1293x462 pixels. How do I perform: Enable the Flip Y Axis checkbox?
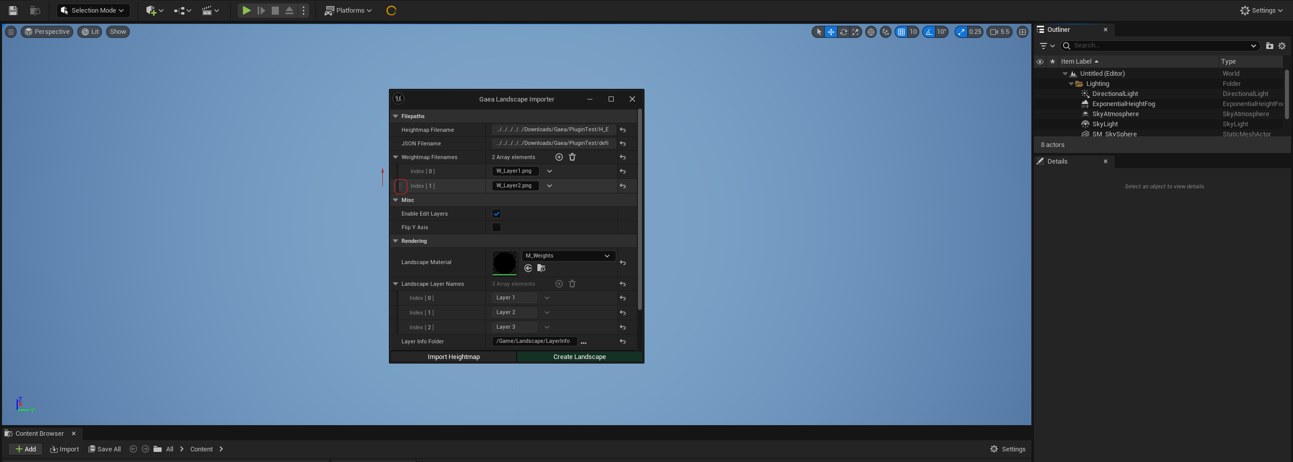click(496, 227)
